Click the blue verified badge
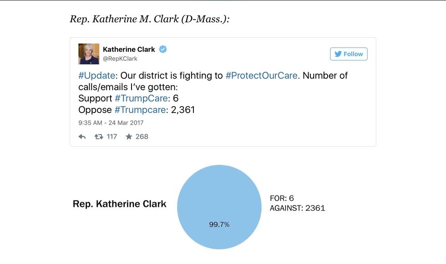Viewport: 446px width, 264px height. point(162,49)
